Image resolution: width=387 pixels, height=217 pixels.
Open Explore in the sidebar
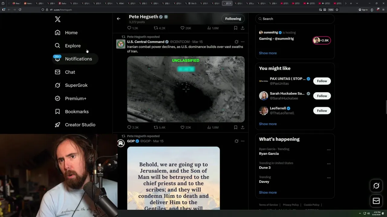[68, 46]
